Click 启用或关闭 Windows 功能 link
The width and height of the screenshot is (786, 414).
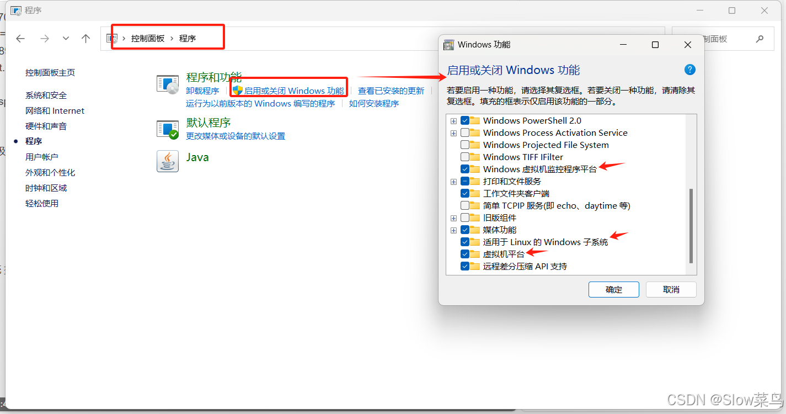[294, 91]
